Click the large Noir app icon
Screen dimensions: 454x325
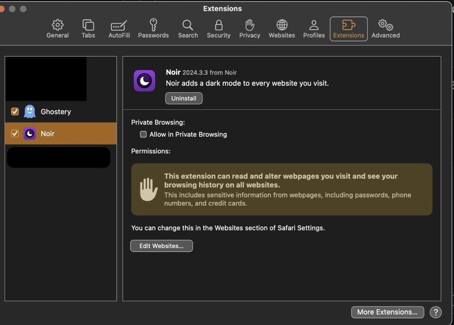coord(144,81)
